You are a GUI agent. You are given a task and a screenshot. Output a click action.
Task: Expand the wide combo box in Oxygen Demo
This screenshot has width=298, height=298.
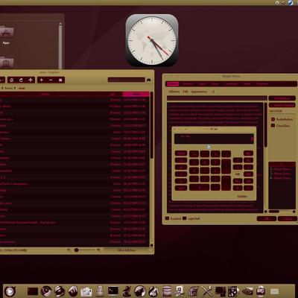(217, 98)
